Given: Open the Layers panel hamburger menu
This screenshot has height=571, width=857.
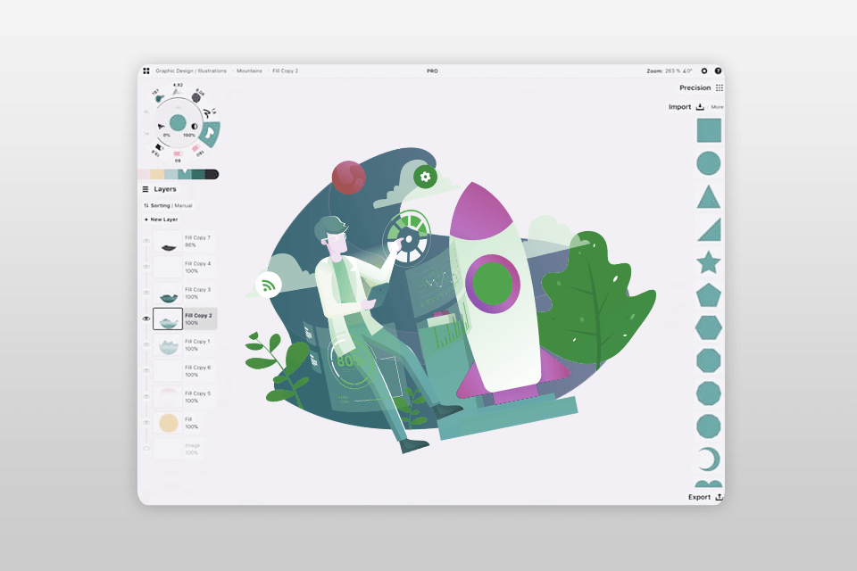Looking at the screenshot, I should click(145, 188).
